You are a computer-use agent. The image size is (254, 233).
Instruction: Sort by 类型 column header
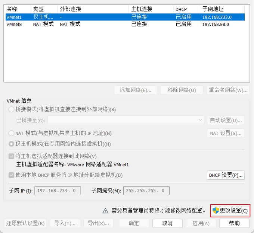point(44,9)
